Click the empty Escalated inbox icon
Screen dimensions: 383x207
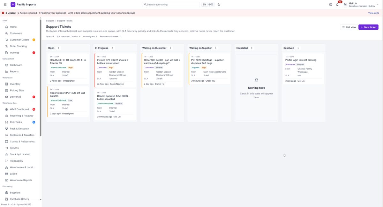click(256, 80)
